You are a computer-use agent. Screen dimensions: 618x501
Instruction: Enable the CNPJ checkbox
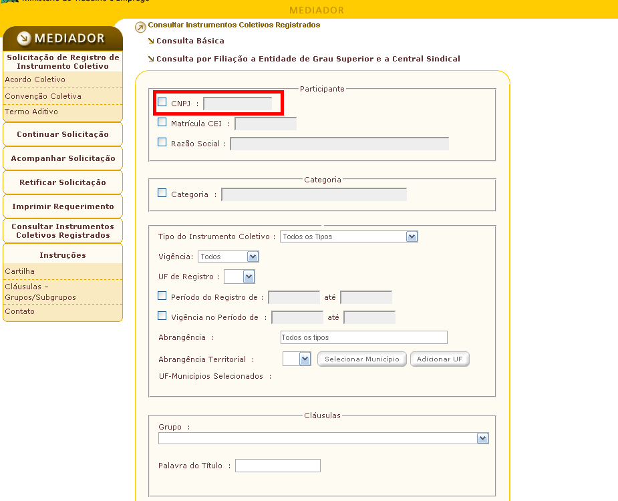(x=162, y=102)
